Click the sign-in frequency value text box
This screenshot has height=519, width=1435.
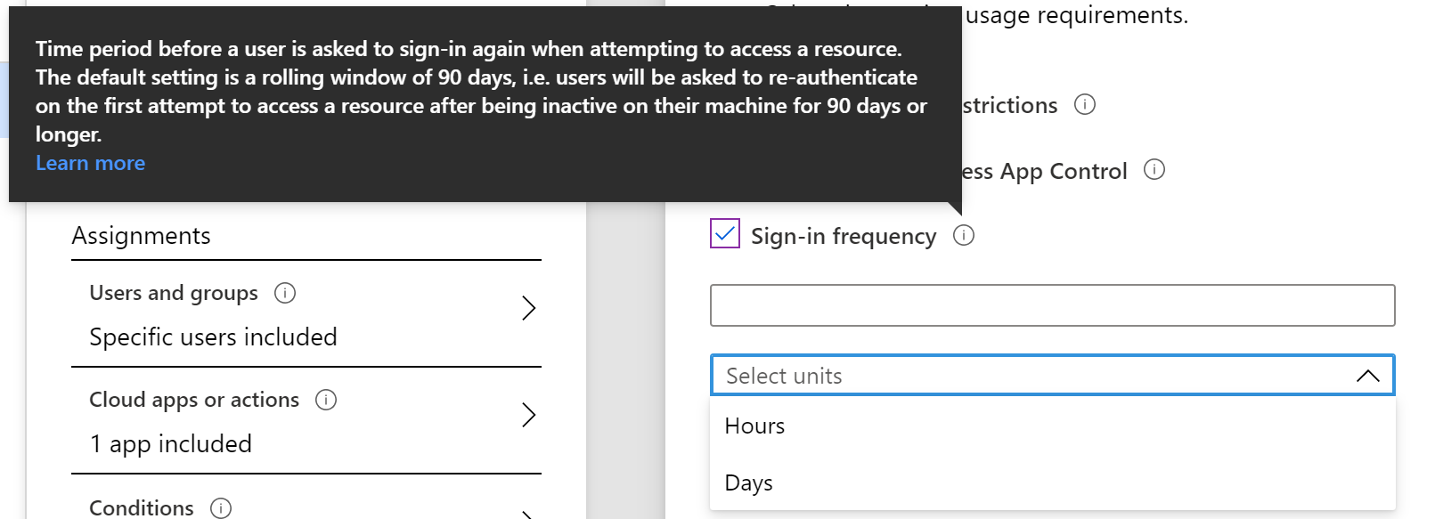[1052, 305]
